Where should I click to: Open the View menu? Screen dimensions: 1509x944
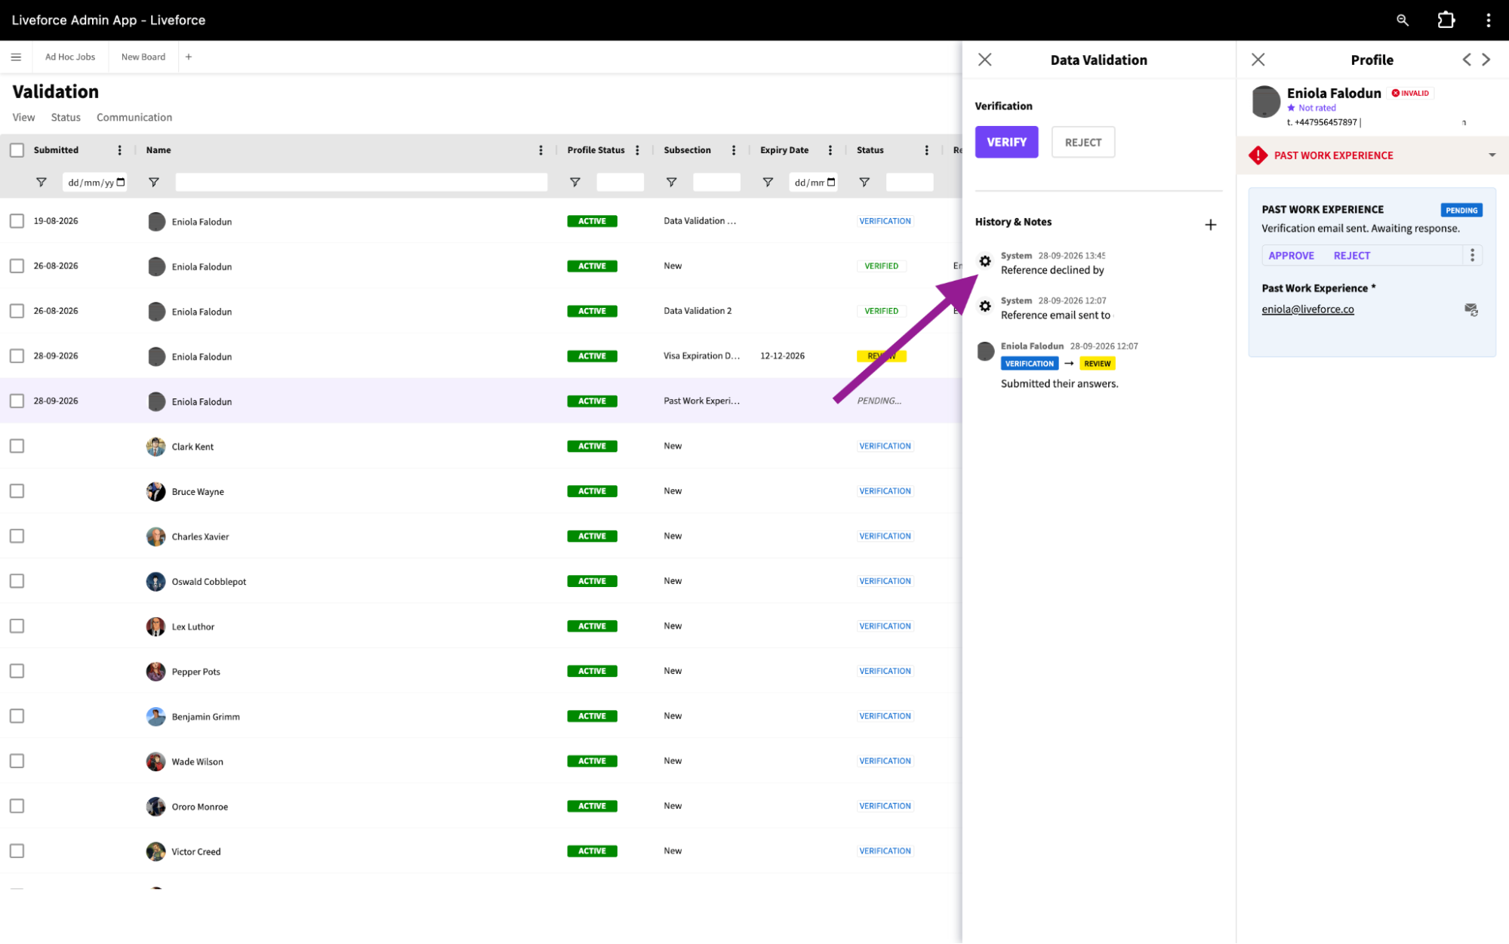(x=23, y=117)
